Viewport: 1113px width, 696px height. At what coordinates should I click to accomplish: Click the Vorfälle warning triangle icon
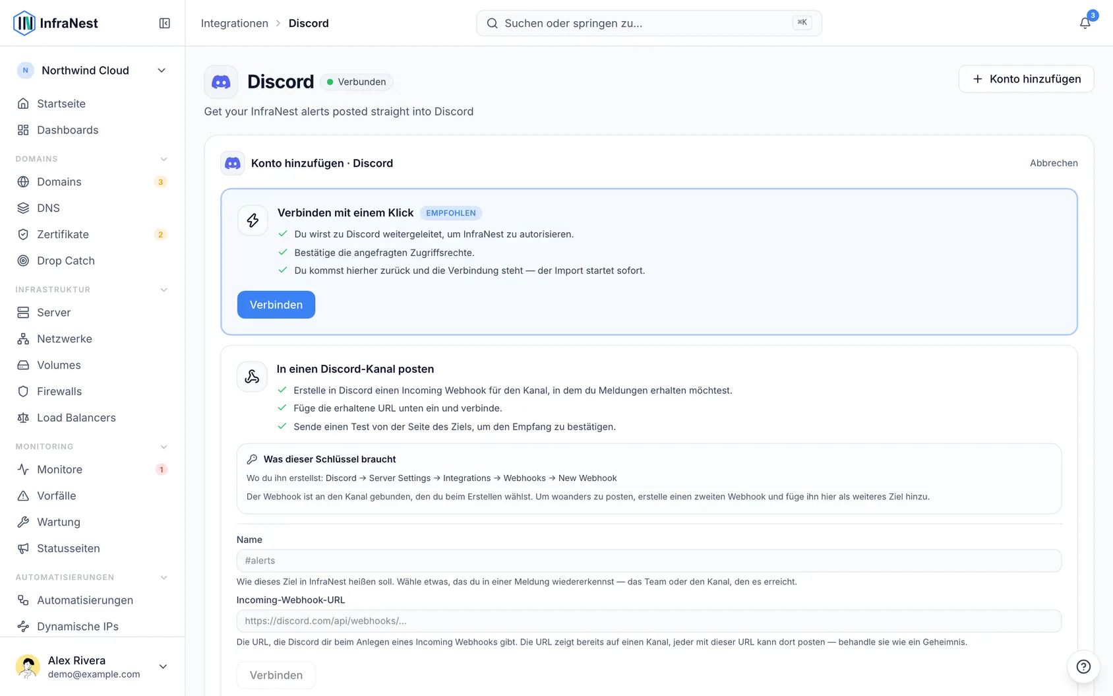(x=23, y=495)
